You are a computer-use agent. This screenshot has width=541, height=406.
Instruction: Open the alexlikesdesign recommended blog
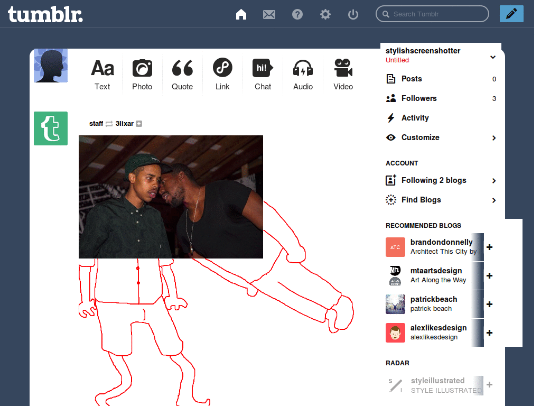coord(439,328)
